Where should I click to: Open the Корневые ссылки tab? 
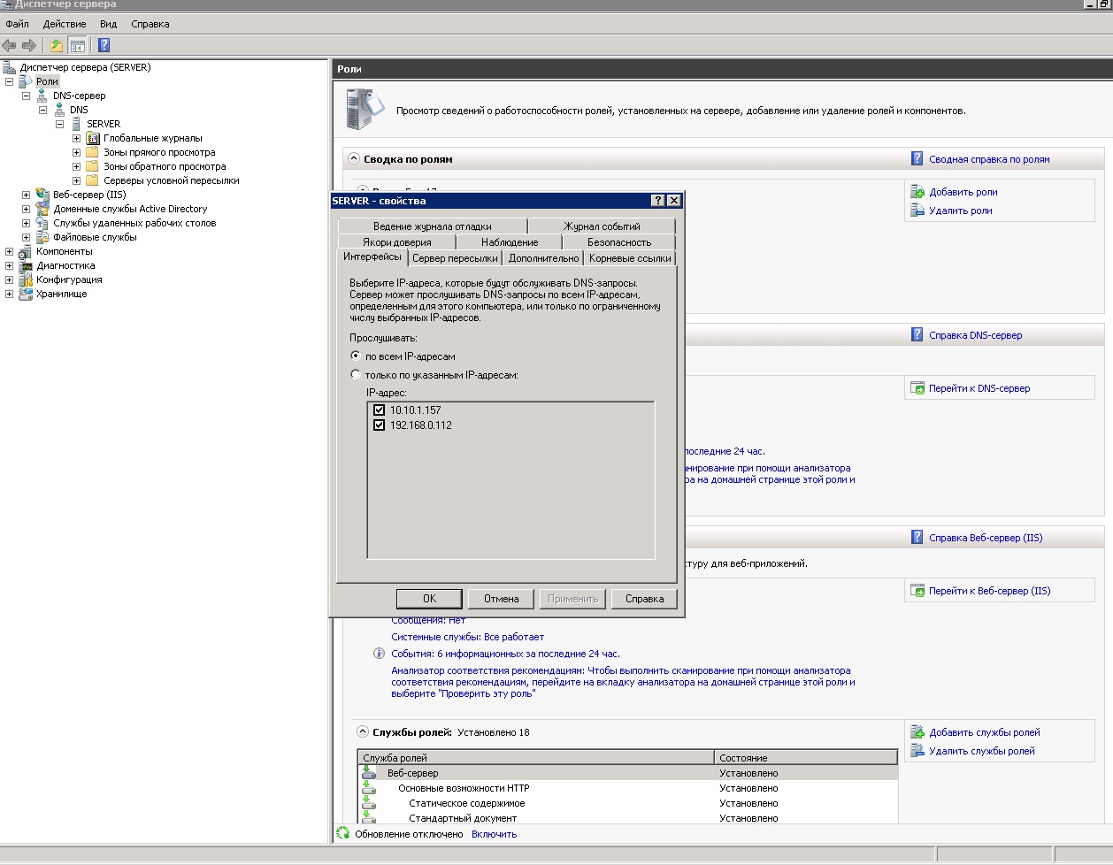(x=630, y=258)
